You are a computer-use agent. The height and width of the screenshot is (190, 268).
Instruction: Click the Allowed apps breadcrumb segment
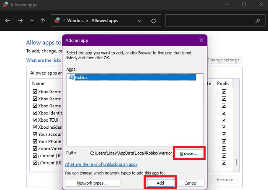[105, 21]
